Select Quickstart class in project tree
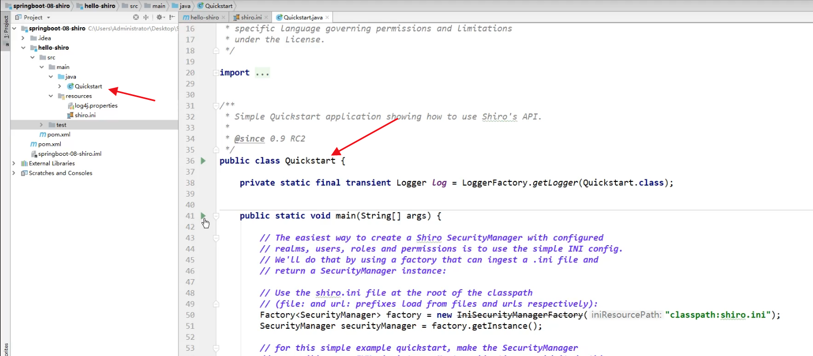This screenshot has height=356, width=813. pos(88,86)
